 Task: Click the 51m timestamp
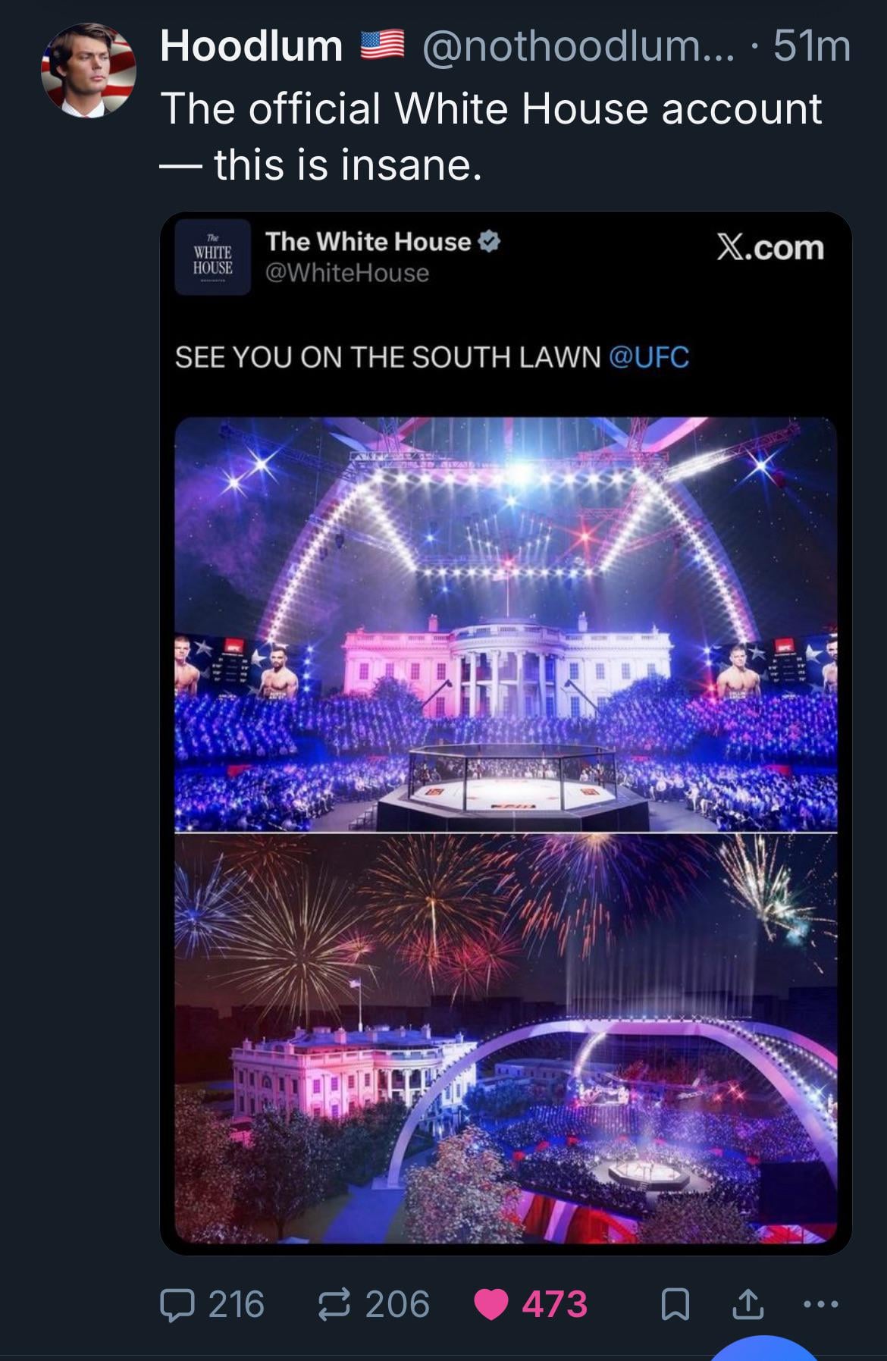(812, 46)
